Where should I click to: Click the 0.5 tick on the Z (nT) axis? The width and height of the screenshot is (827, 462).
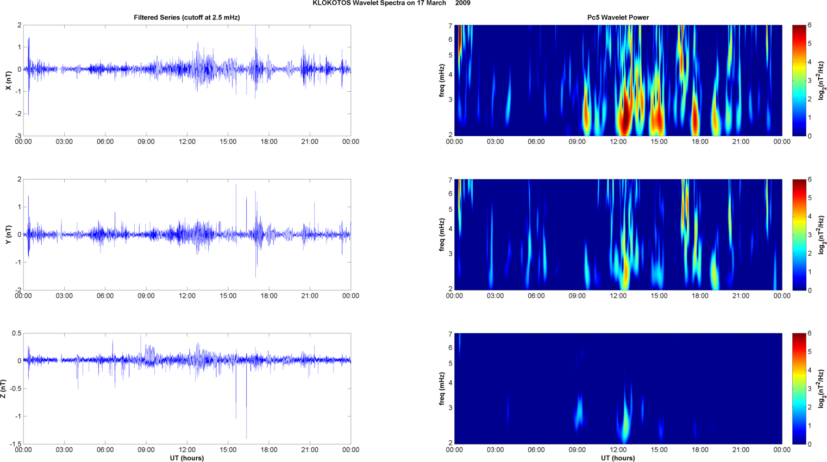click(x=16, y=333)
